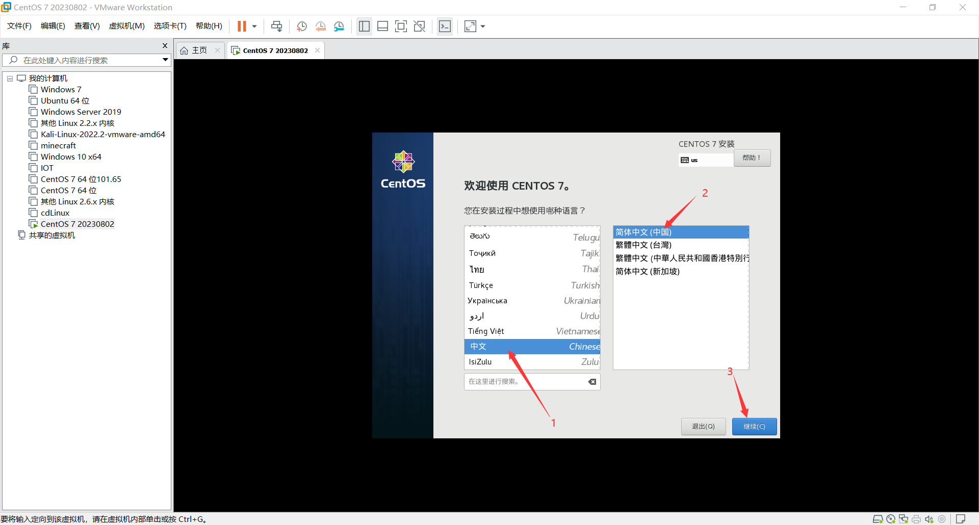Viewport: 979px width, 525px height.
Task: Open the 帮助(H) menu
Action: click(x=209, y=26)
